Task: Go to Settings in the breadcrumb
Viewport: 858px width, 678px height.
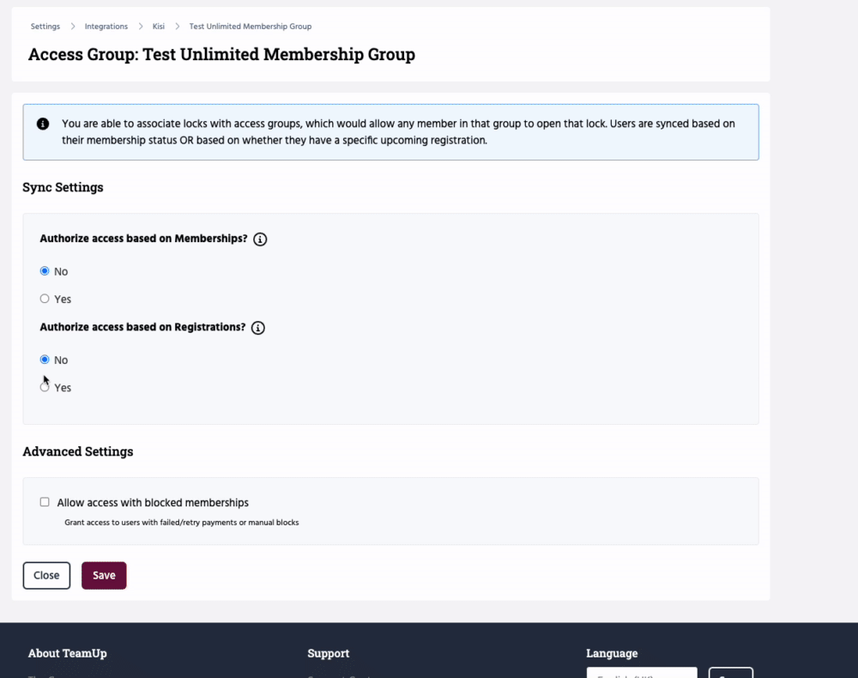Action: click(45, 27)
